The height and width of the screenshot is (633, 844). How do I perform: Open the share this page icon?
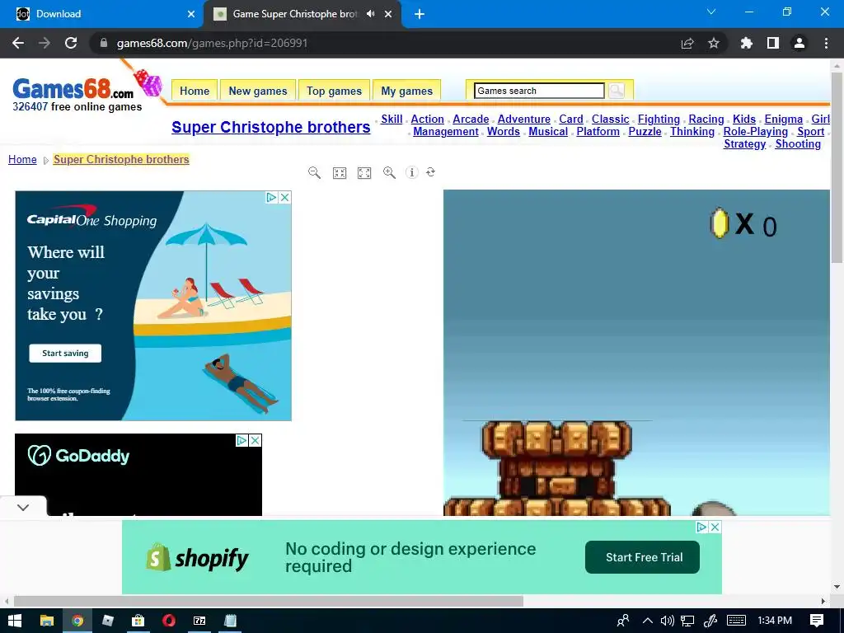687,43
